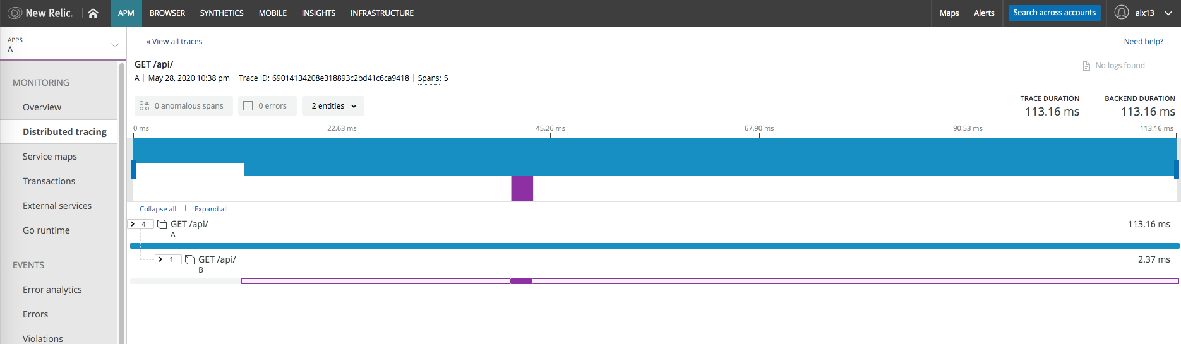Open the INFRASTRUCTURE tab
The height and width of the screenshot is (344, 1181).
click(382, 13)
